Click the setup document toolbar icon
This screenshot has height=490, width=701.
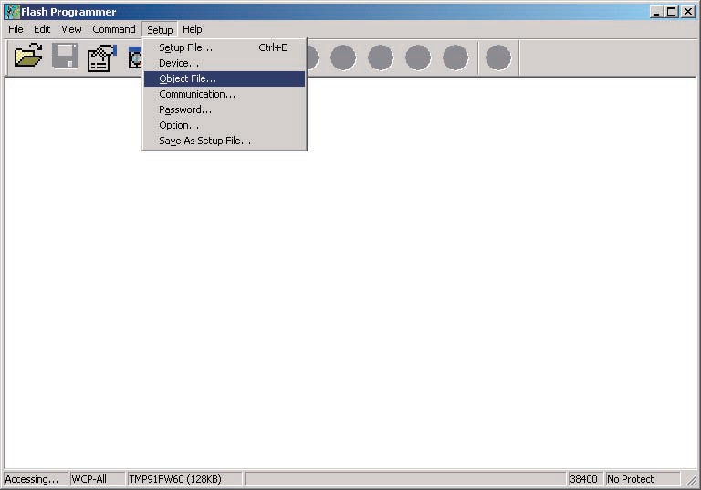(x=102, y=57)
